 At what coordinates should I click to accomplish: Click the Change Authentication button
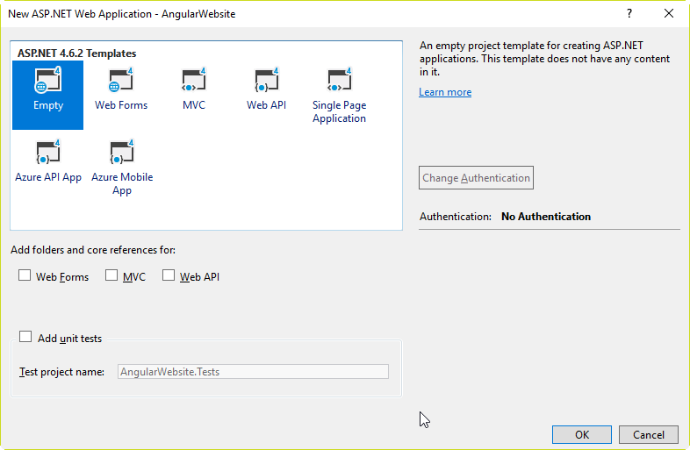click(x=476, y=178)
